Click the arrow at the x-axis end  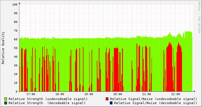194,91
